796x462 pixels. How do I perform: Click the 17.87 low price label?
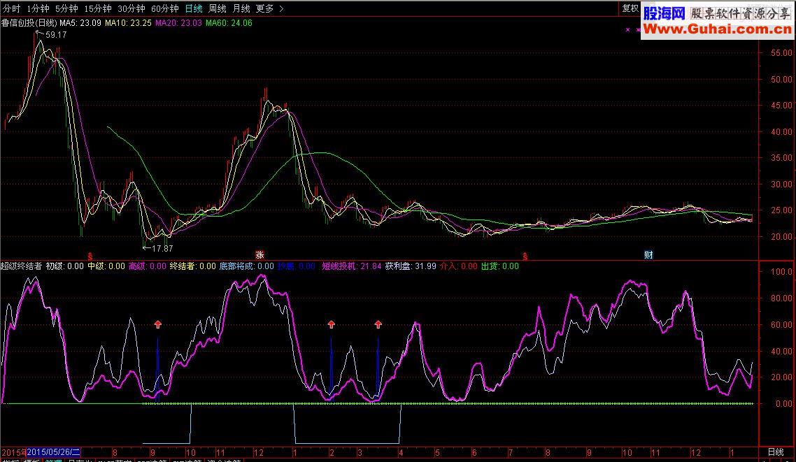pos(162,249)
